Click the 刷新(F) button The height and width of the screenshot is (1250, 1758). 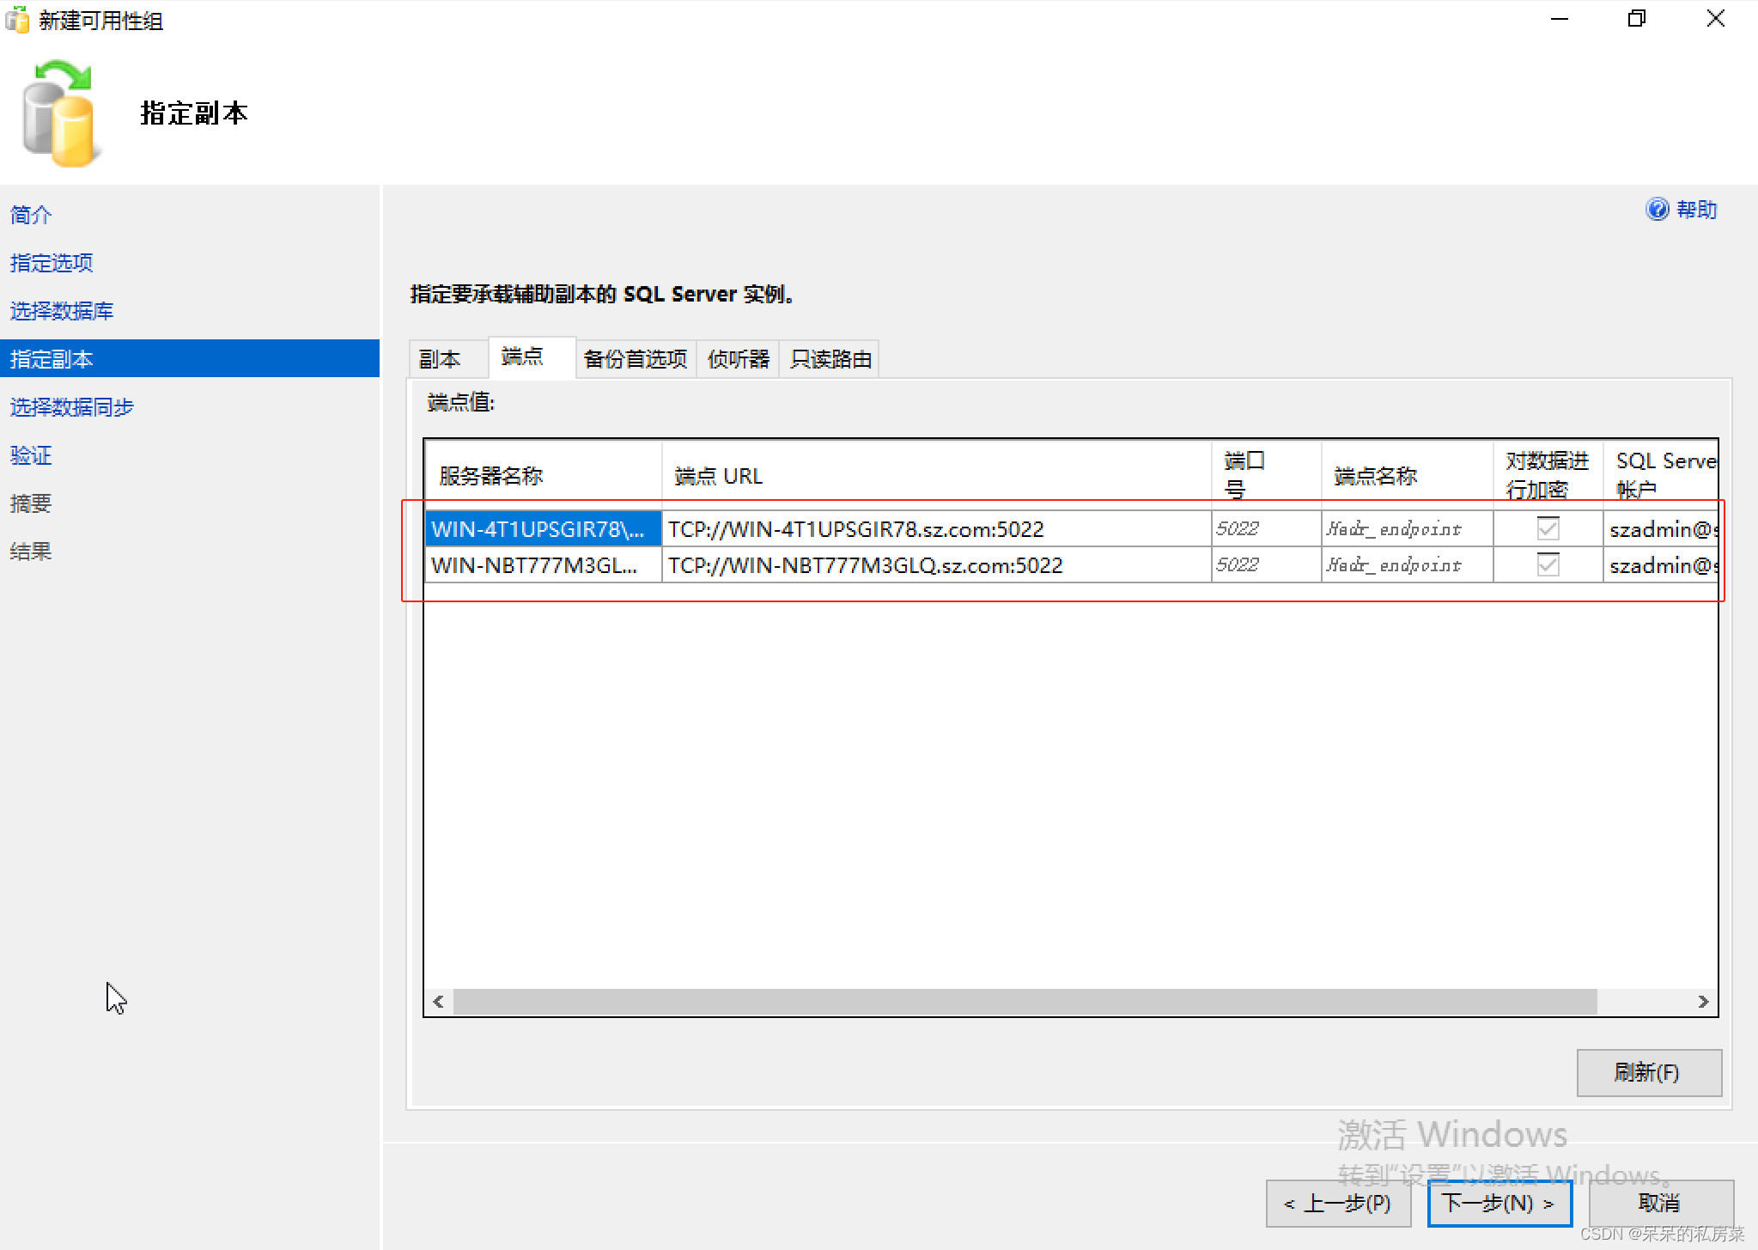(1648, 1071)
